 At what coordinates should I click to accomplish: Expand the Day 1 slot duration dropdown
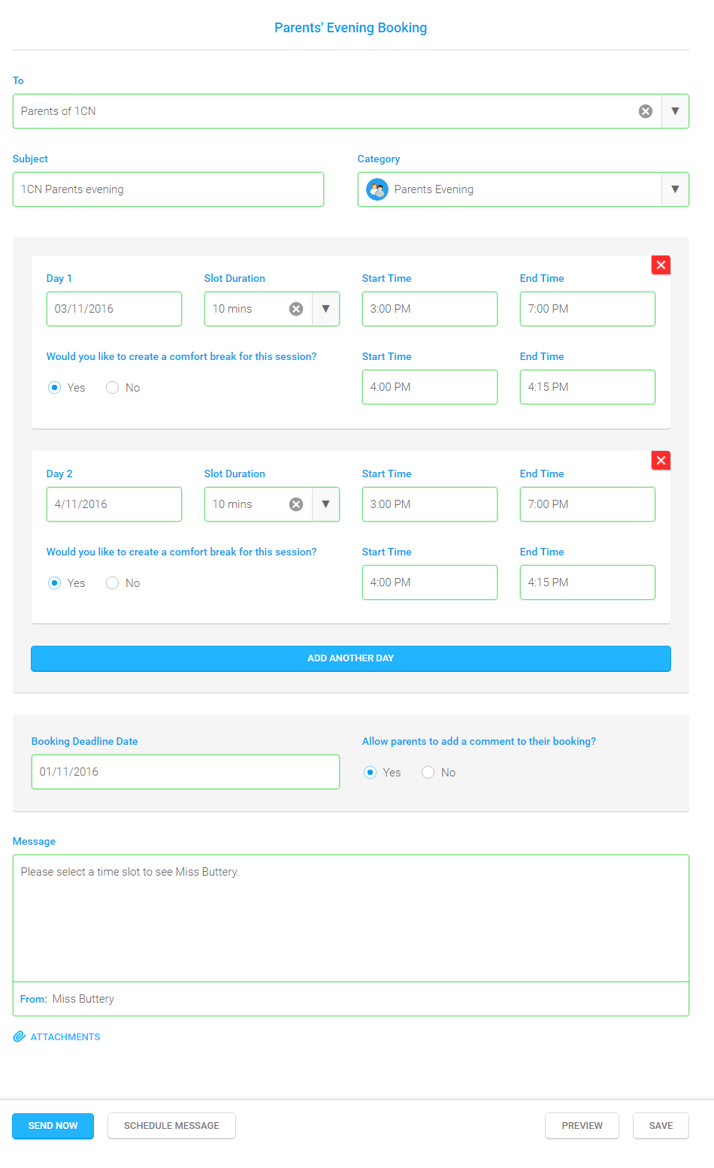(x=325, y=308)
